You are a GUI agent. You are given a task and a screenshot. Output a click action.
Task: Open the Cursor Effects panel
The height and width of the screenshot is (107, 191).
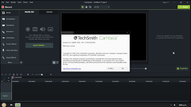[x=10, y=44]
